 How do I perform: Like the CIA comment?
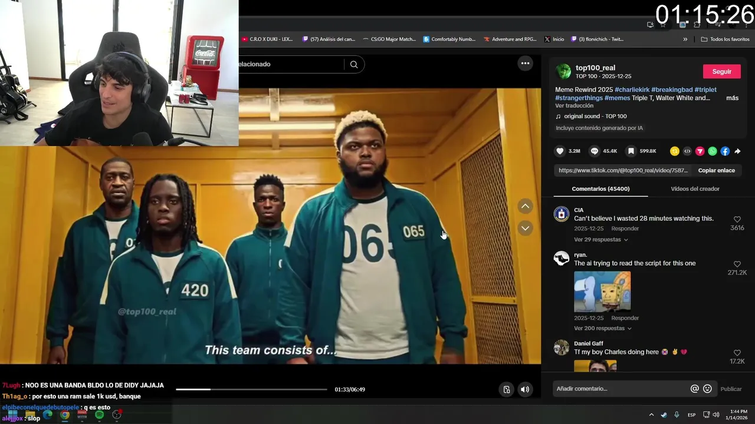(737, 220)
